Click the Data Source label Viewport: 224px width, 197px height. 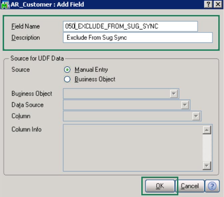click(27, 105)
